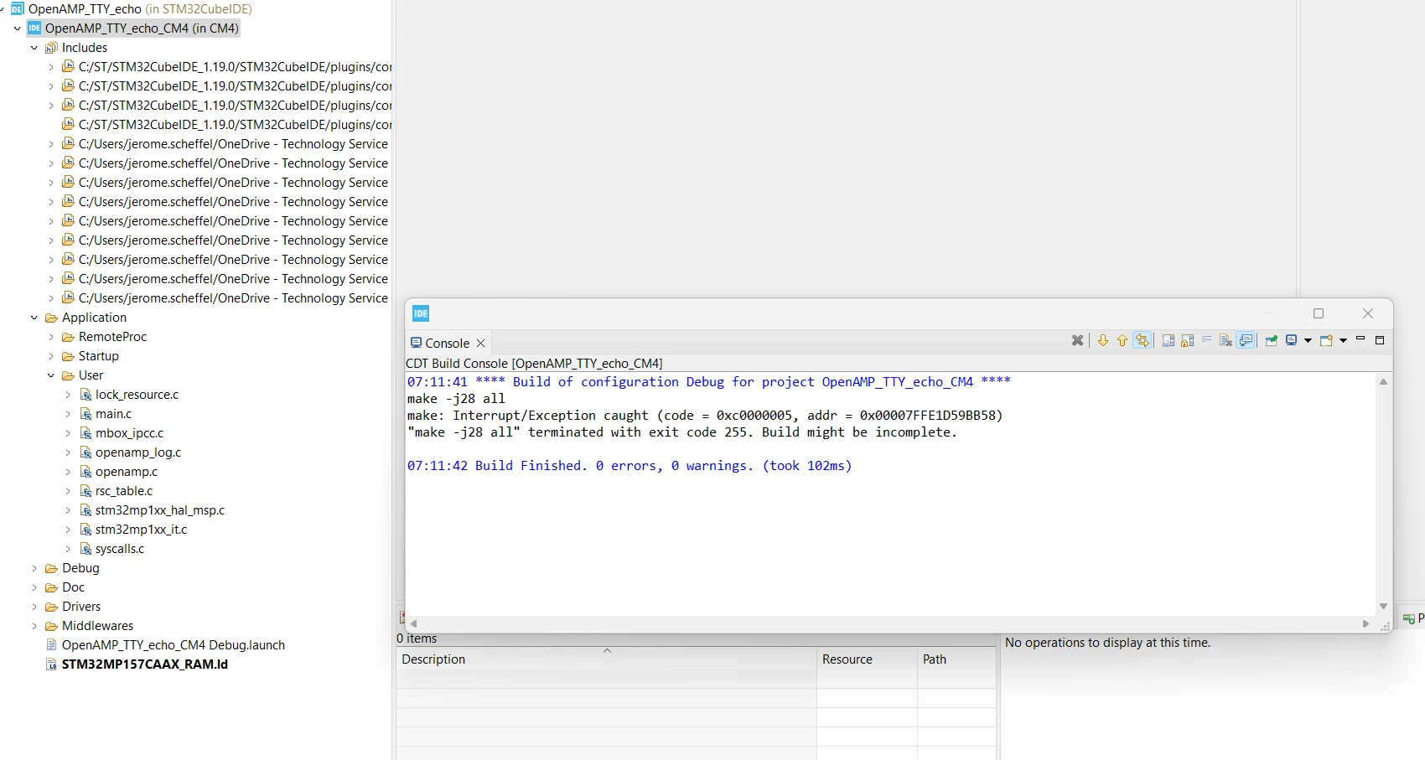Select STM32MP157CAAX_RAM.ld linker script
The width and height of the screenshot is (1425, 760).
145,664
